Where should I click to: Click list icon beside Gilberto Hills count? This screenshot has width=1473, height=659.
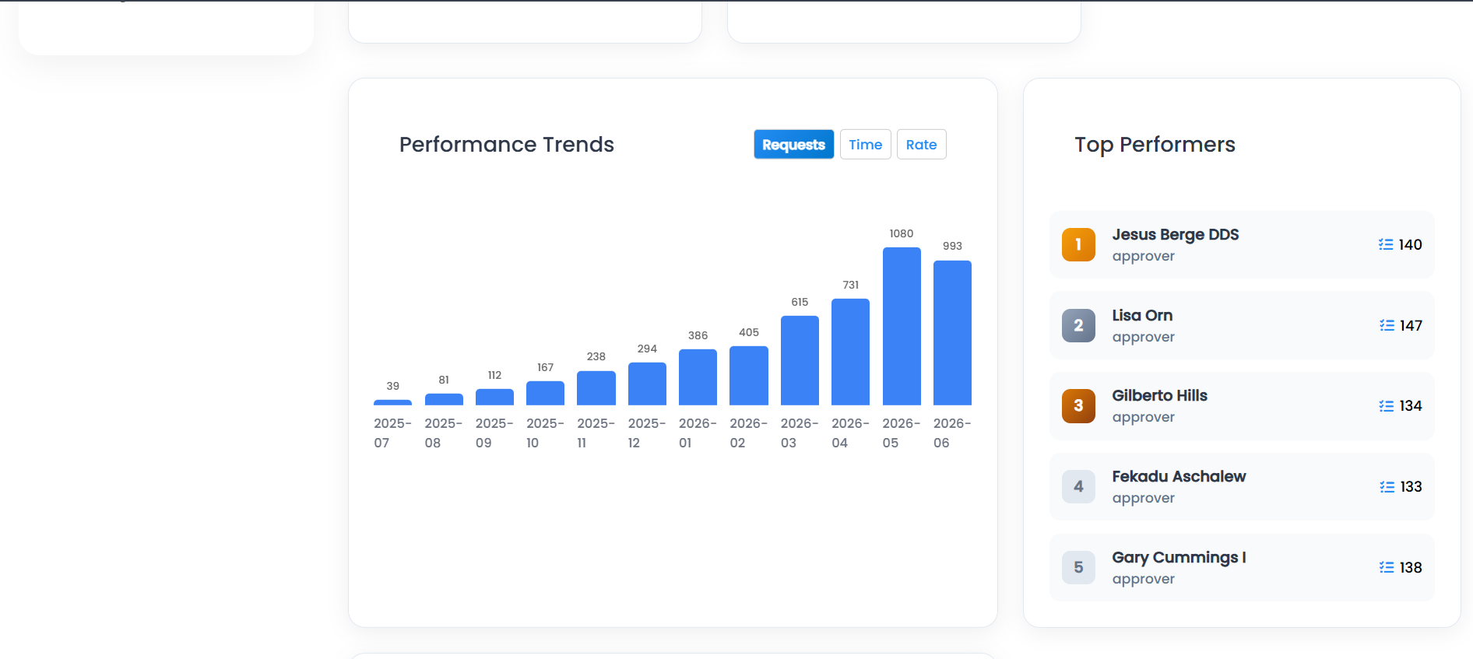1386,406
